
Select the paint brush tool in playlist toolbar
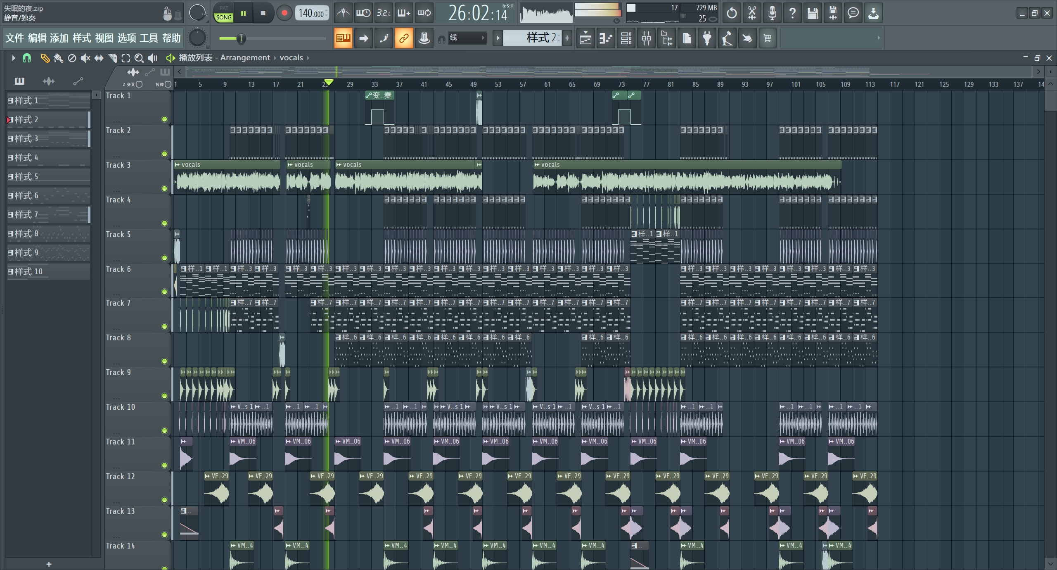58,58
